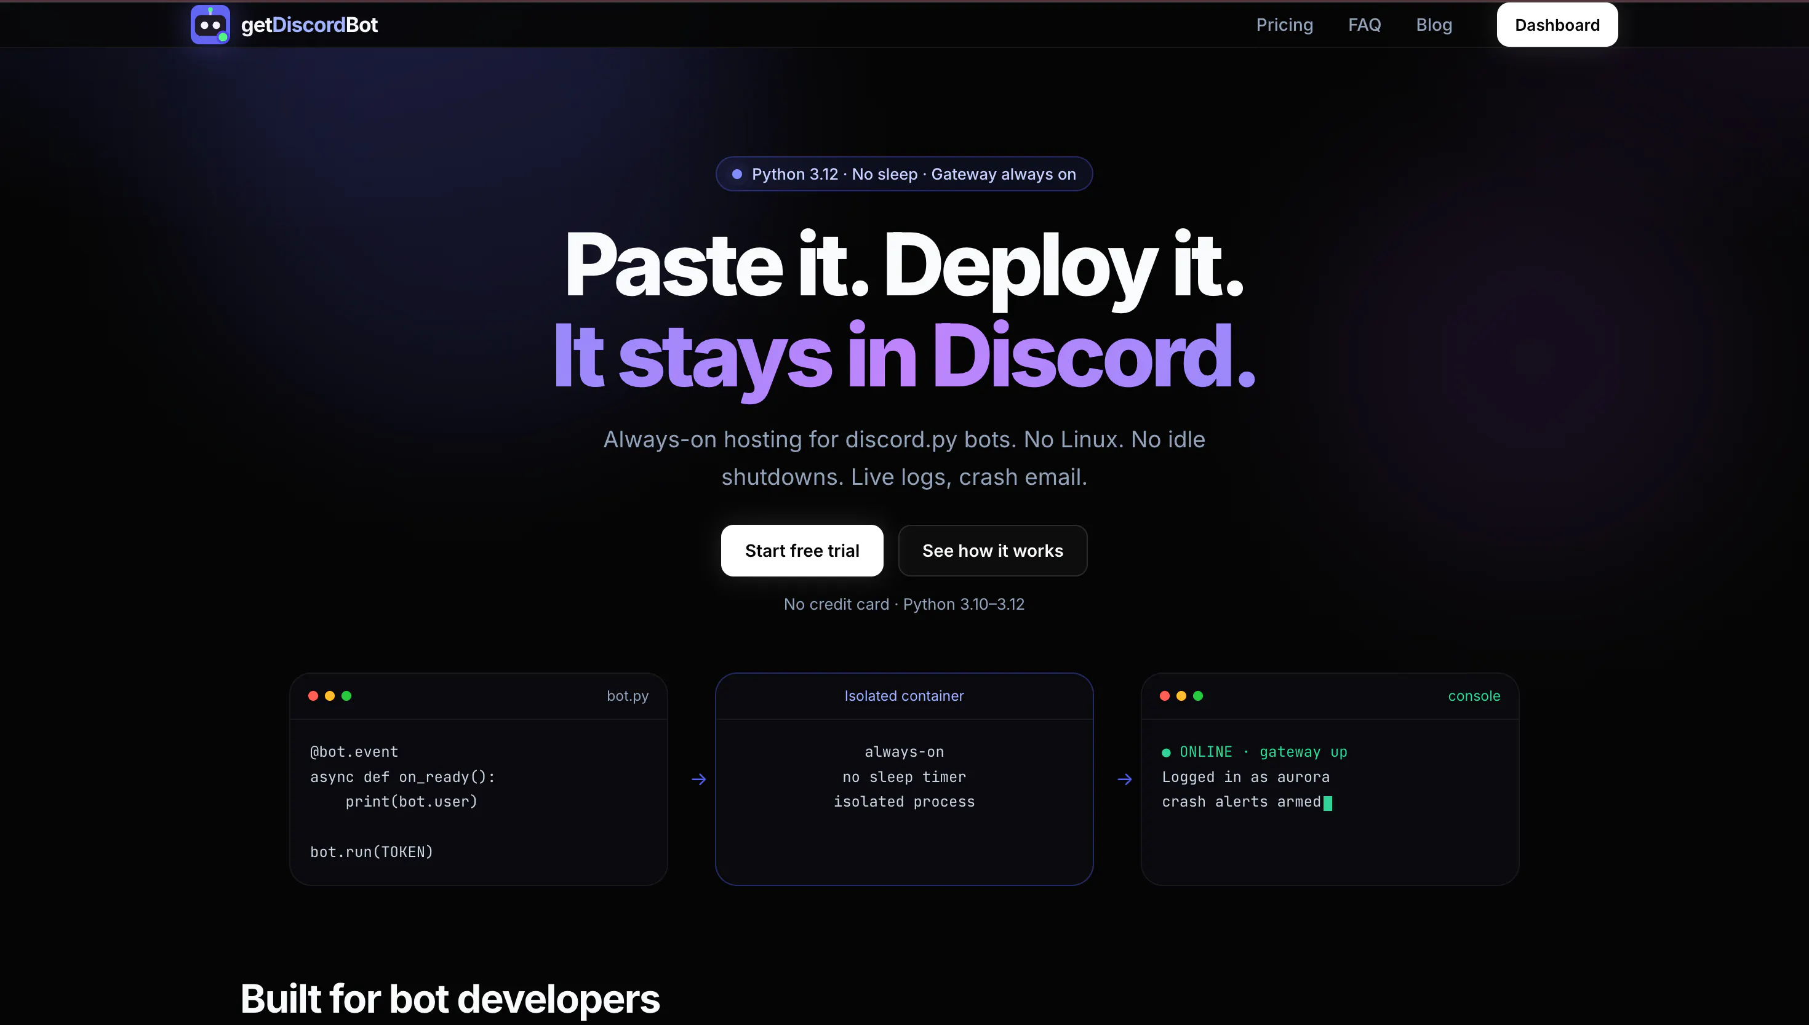Click the ONLINE gateway up status line
This screenshot has height=1025, width=1809.
click(x=1253, y=752)
